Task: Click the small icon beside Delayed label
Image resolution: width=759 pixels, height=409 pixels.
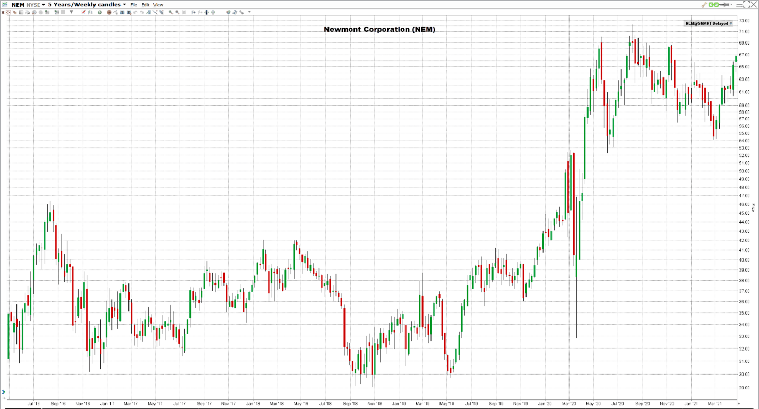Action: tap(731, 23)
